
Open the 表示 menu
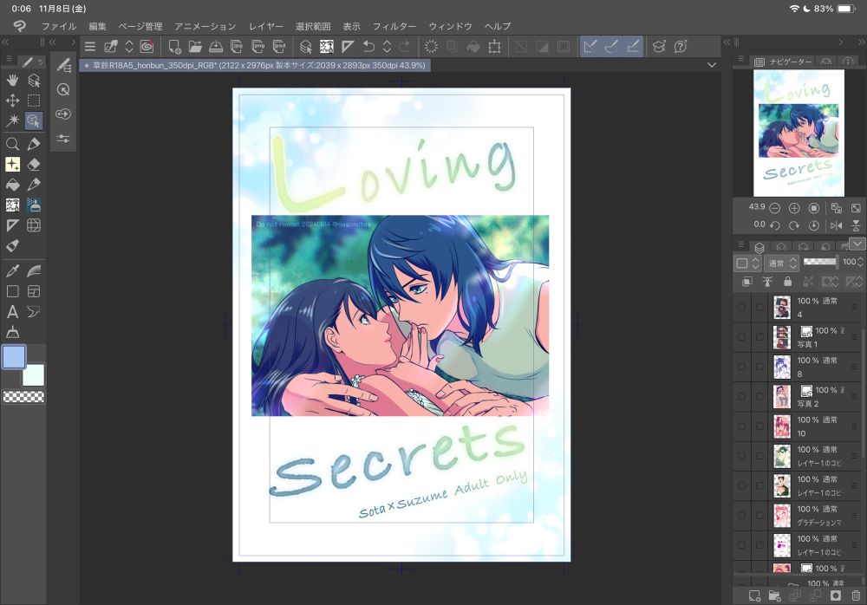(352, 26)
